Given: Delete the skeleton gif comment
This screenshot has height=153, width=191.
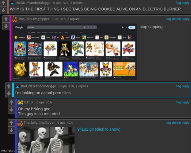Looking at the screenshot, I should pos(177,123).
